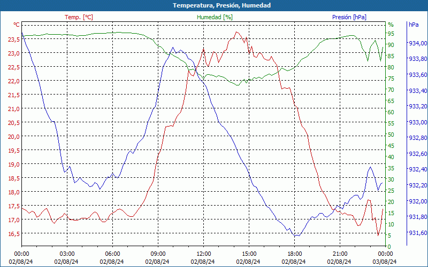Click the 06:00 time axis label
This screenshot has width=428, height=267.
[x=112, y=254]
